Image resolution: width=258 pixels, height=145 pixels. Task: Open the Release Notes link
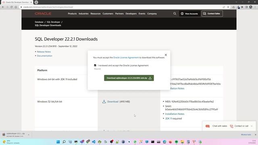pos(44,52)
